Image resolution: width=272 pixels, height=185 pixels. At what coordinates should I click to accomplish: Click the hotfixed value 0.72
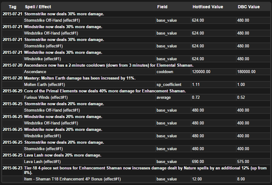196,98
